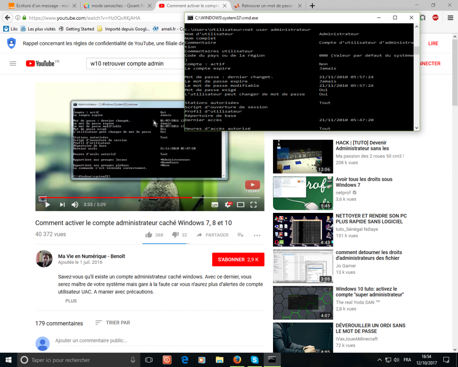This screenshot has height=367, width=458.
Task: Click the public comment input field
Action: 159,340
